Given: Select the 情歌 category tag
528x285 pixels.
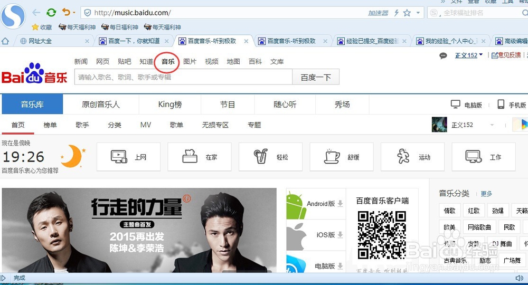Looking at the screenshot, I should 449,211.
